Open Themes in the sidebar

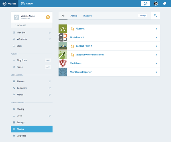pyautogui.click(x=21, y=81)
